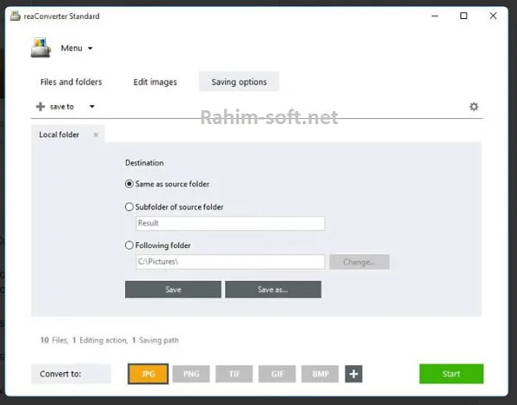Close the Local folder tab
The height and width of the screenshot is (405, 517).
tap(96, 134)
